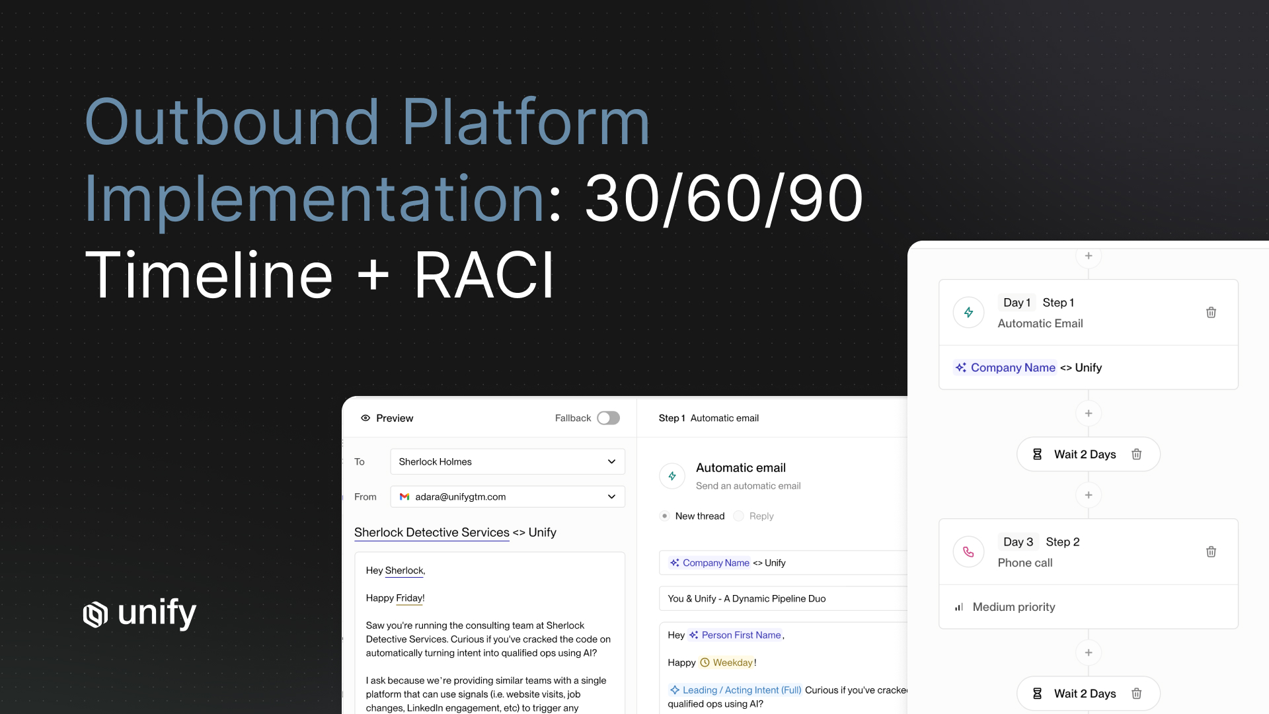Click the Automatic Email label on Step 1 card

tap(1040, 323)
